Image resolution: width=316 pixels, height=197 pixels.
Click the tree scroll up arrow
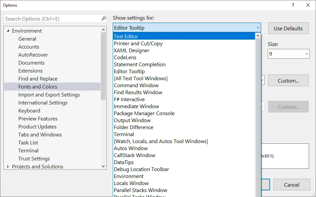click(x=103, y=30)
